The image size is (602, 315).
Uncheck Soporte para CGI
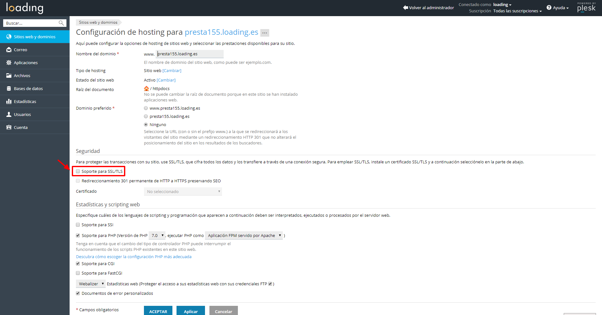click(x=78, y=264)
